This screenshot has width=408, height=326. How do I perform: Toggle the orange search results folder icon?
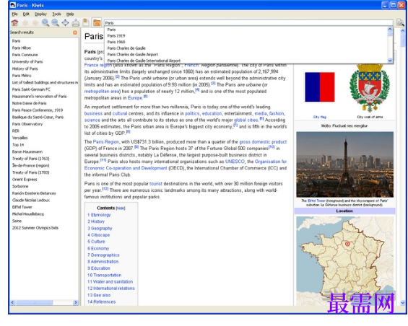point(97,23)
